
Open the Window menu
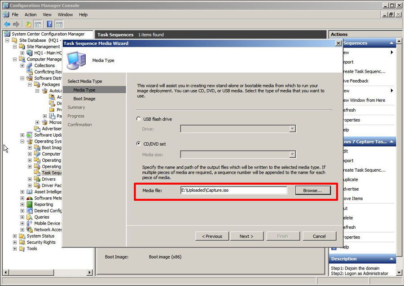[x=65, y=15]
